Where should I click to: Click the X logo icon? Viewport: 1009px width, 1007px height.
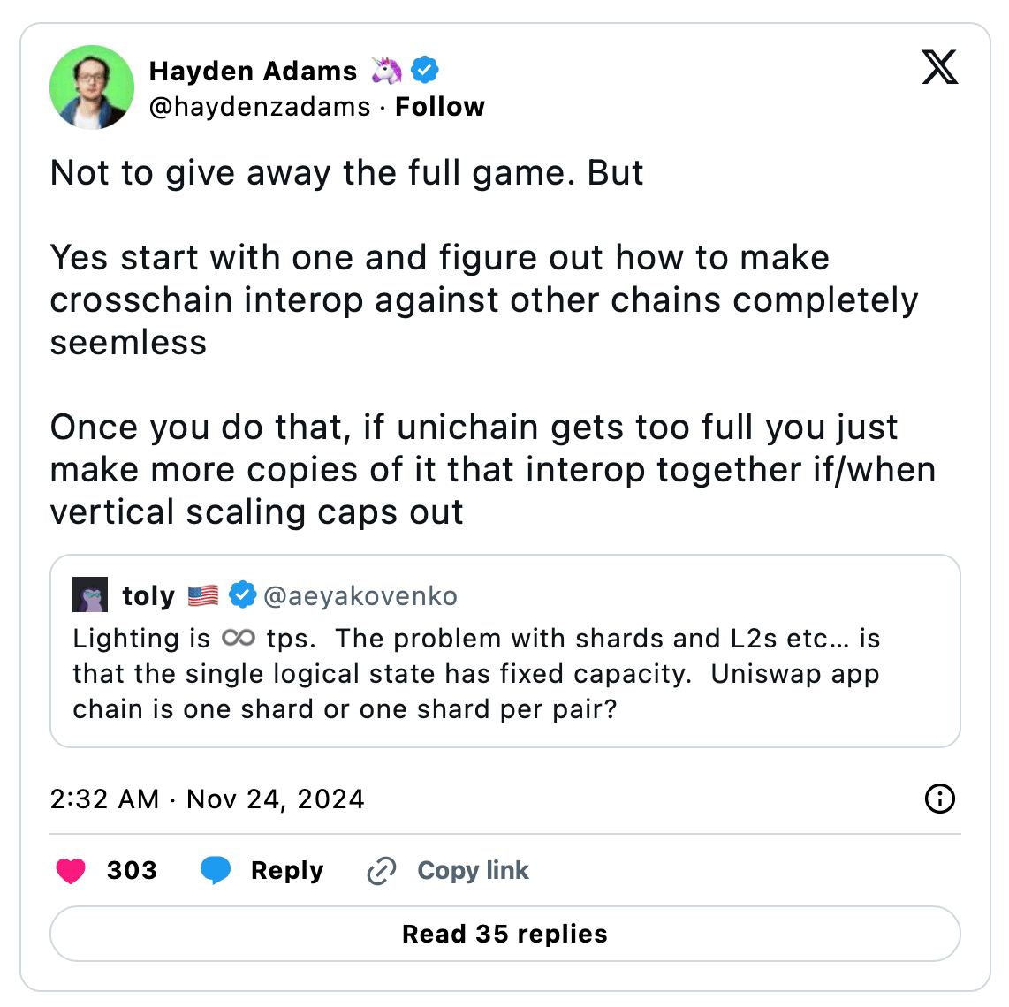pos(939,67)
